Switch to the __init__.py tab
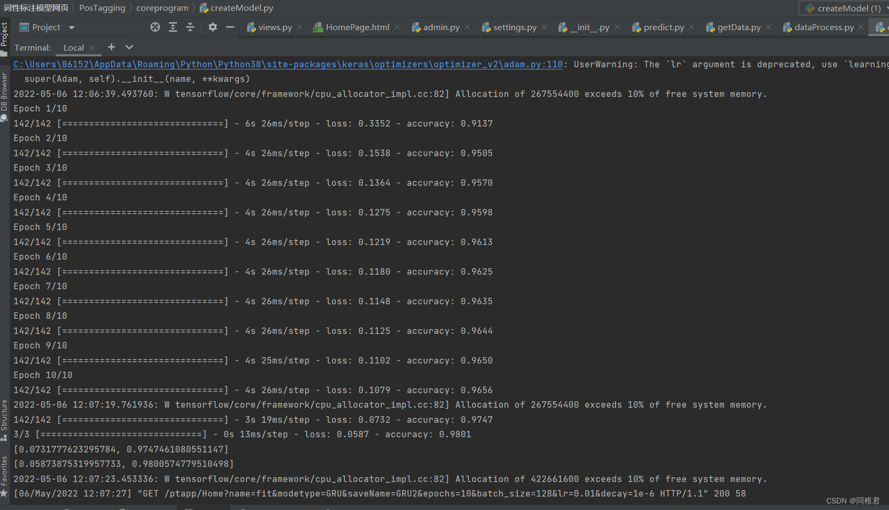Screen dimensions: 889x510 pos(584,27)
